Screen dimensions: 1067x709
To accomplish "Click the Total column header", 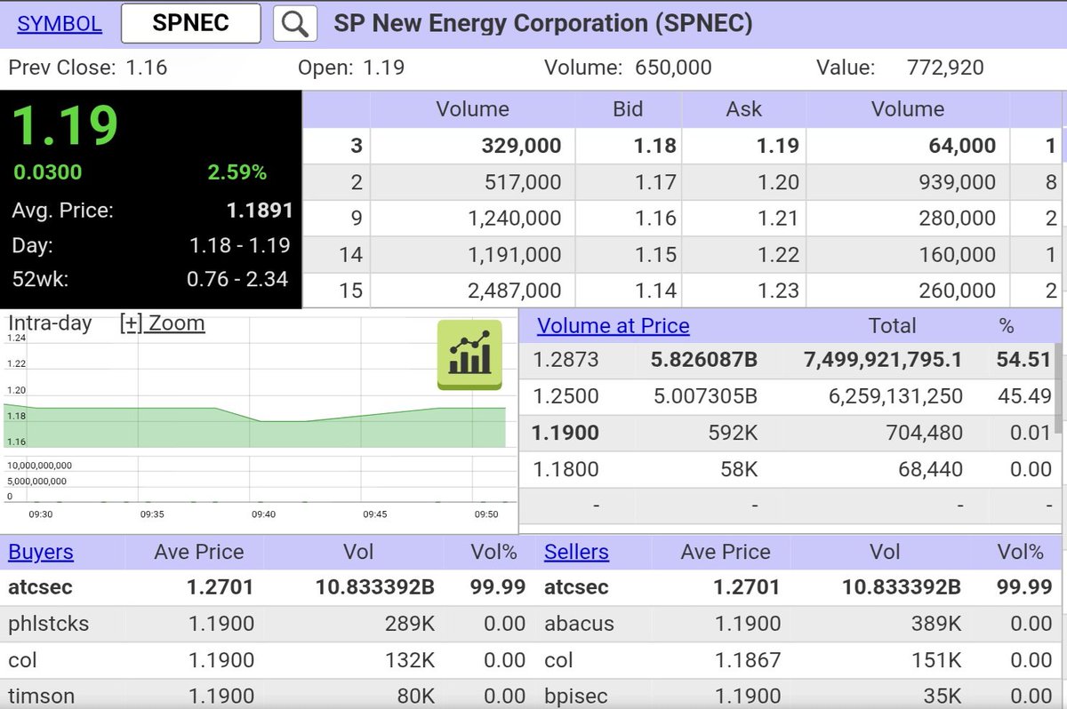I will [892, 326].
